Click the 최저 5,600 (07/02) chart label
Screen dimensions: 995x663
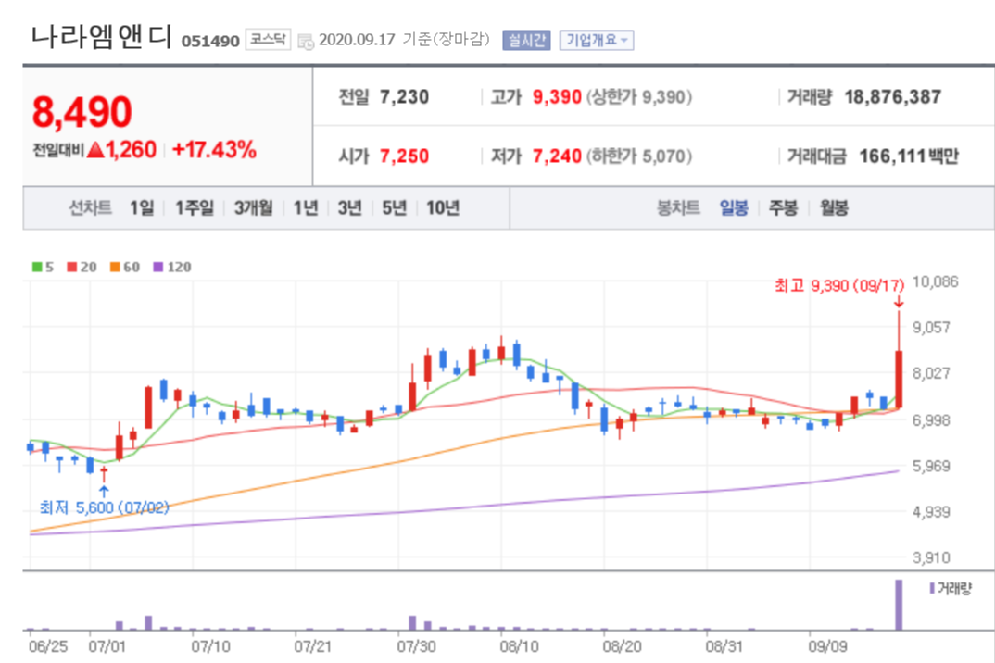[104, 507]
